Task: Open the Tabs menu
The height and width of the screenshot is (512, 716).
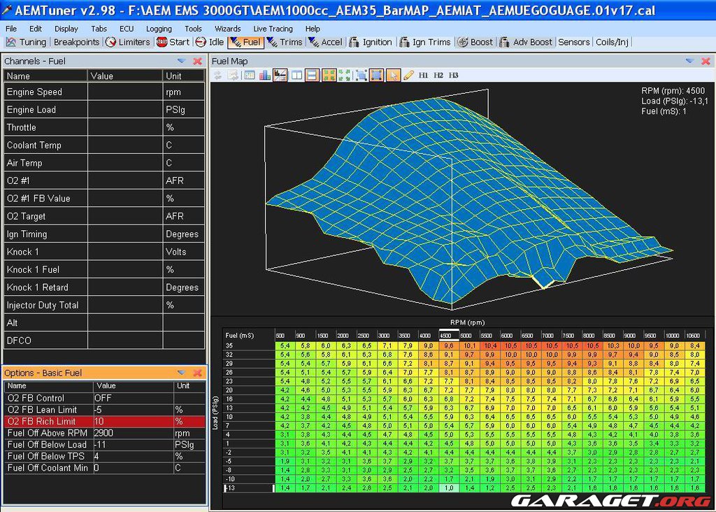Action: click(x=99, y=29)
